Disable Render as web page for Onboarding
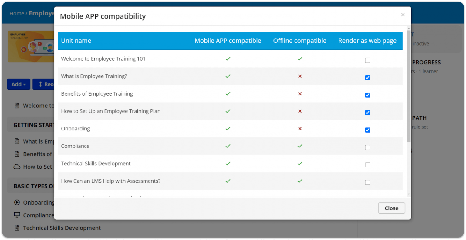 point(367,130)
